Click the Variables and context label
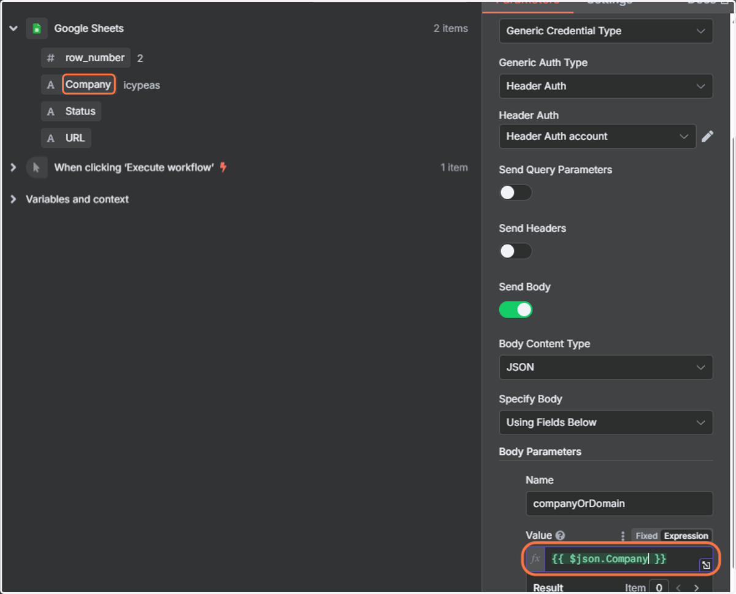 [x=77, y=199]
